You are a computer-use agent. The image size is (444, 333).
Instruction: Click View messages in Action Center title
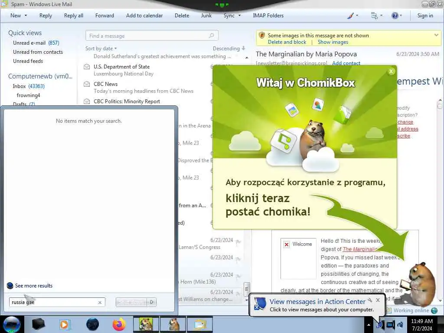317,302
